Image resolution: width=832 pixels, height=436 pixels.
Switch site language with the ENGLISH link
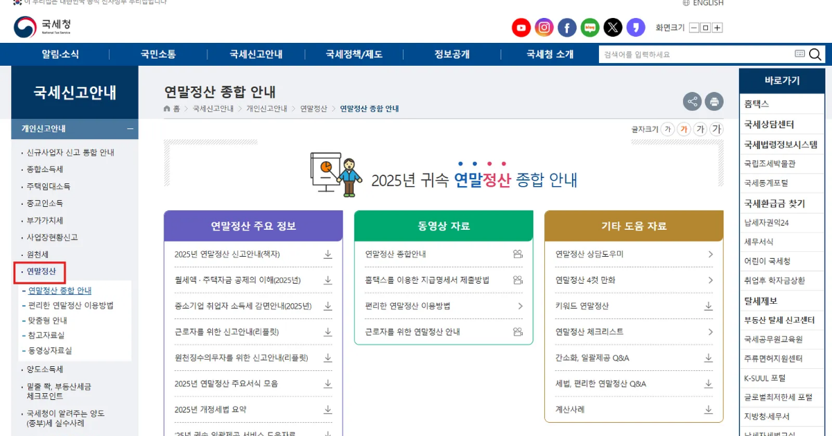click(x=702, y=3)
